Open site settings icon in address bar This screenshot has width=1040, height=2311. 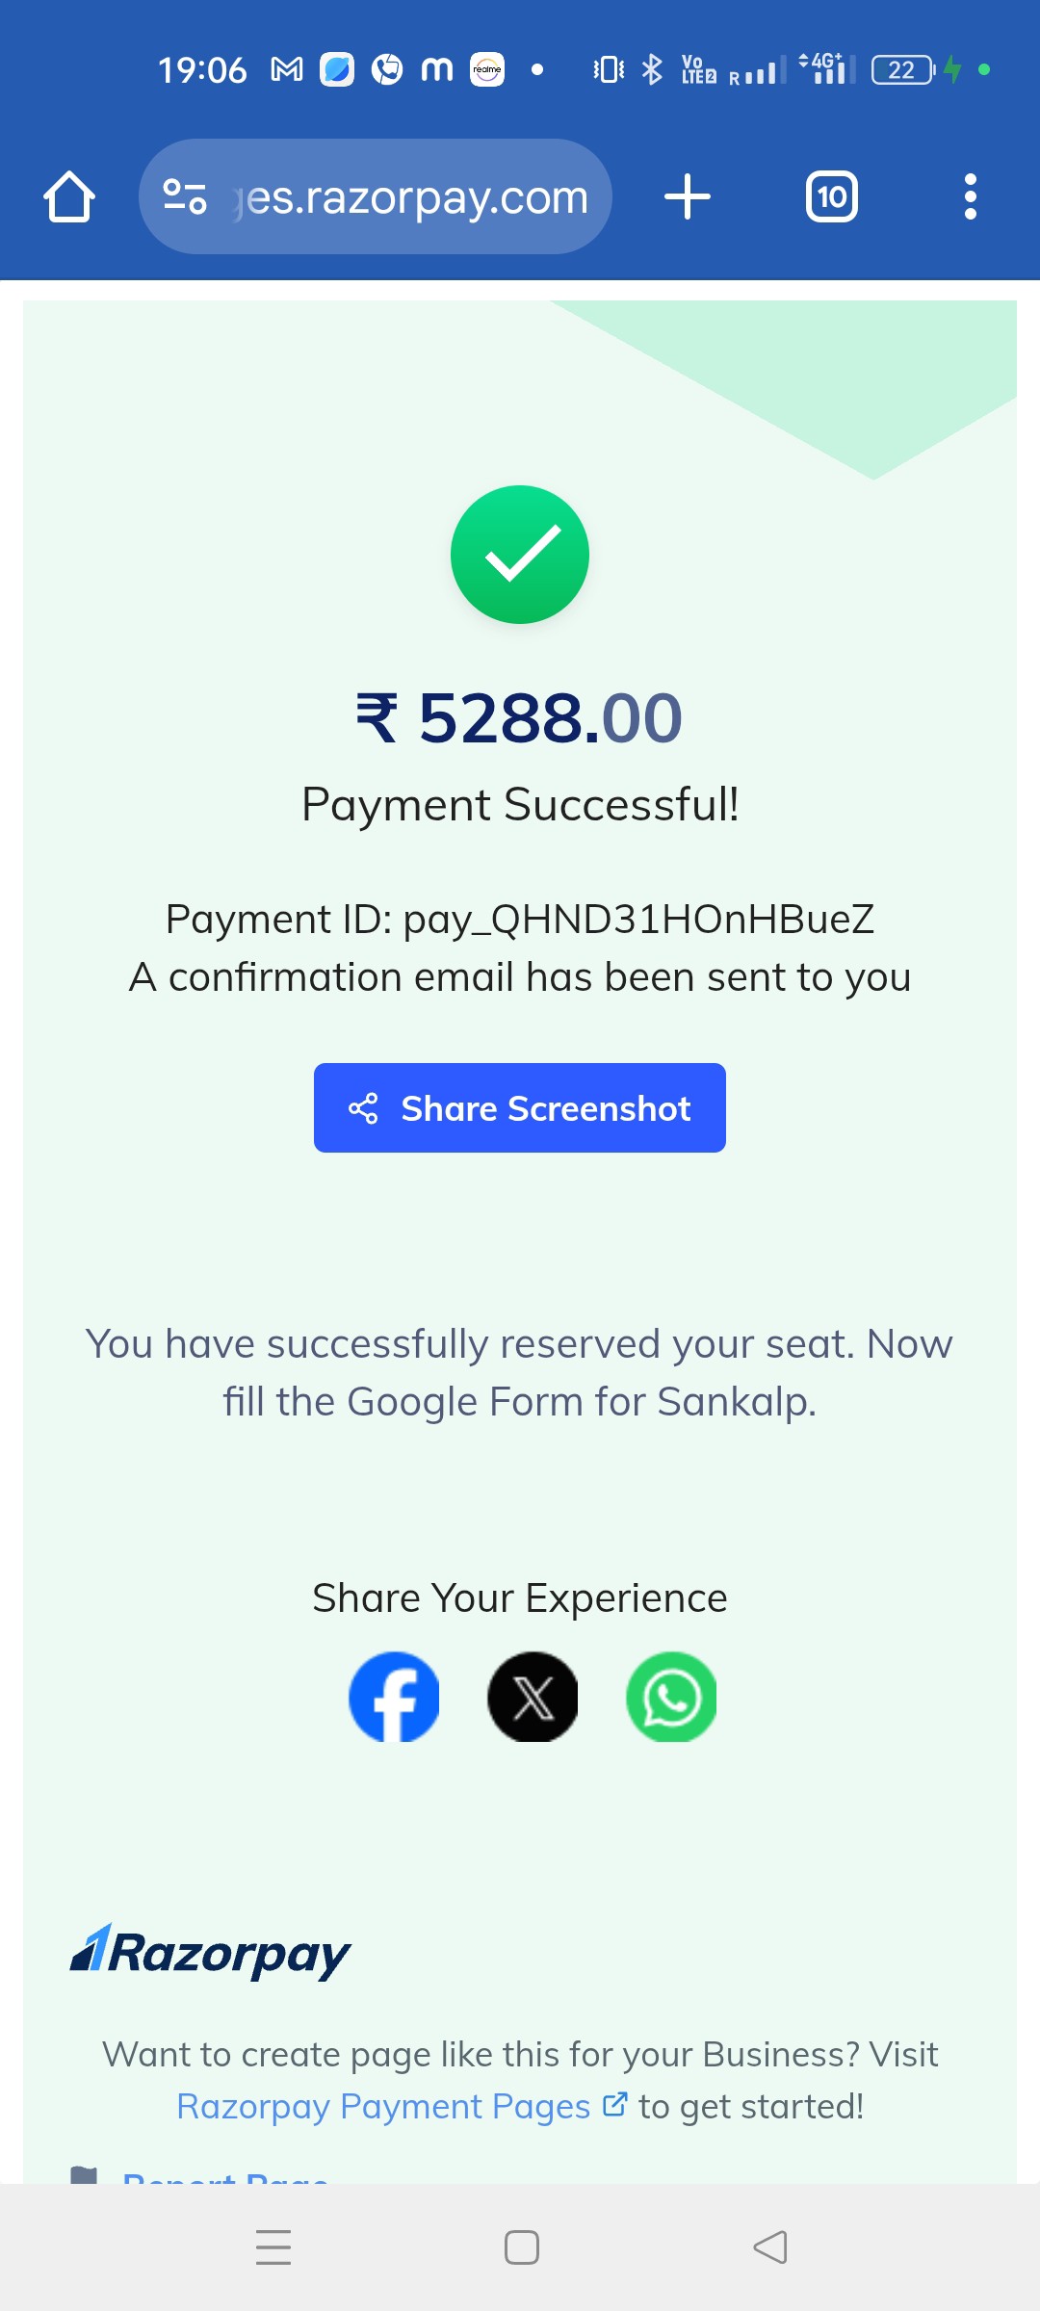coord(185,196)
